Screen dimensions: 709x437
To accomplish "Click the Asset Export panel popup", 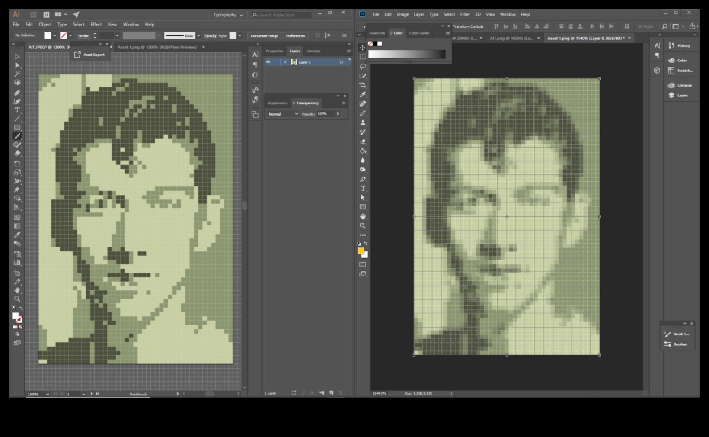I will 89,55.
